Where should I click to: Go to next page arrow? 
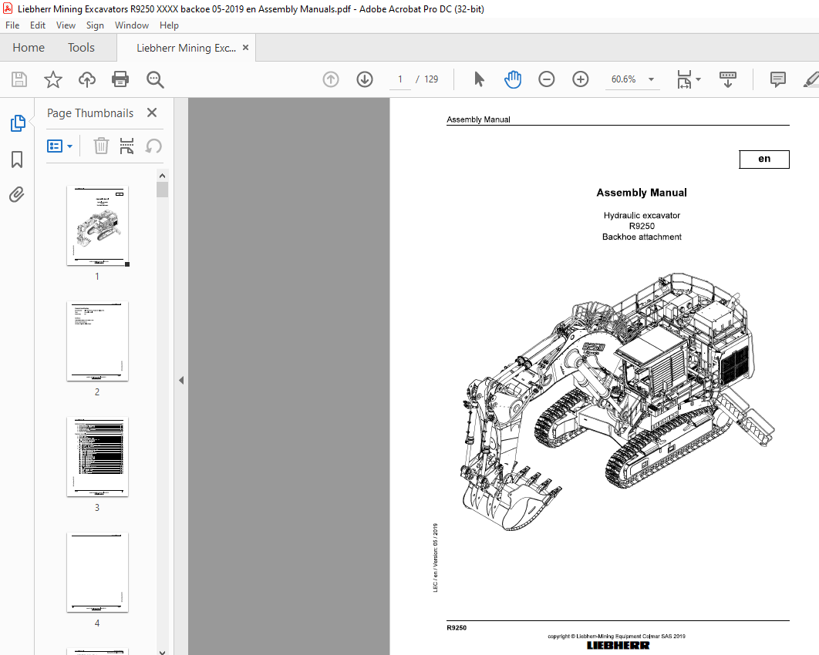[x=365, y=79]
